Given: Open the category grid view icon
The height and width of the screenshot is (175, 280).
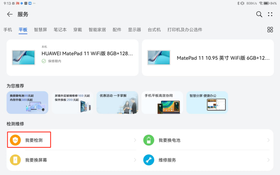Looking at the screenshot, I should pos(270,30).
